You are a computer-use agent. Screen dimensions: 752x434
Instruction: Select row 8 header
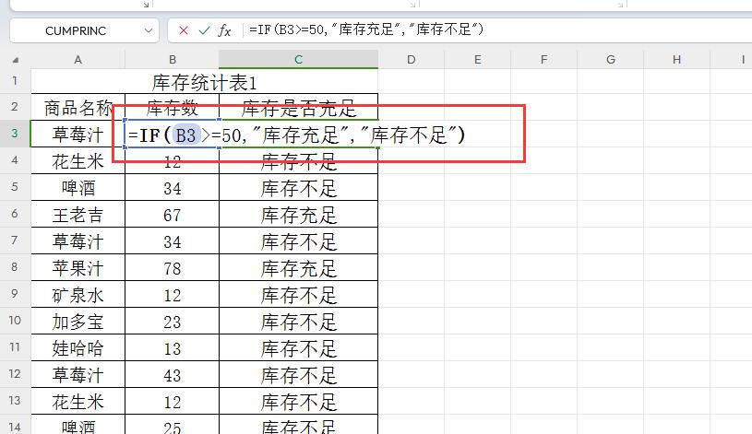click(x=15, y=267)
